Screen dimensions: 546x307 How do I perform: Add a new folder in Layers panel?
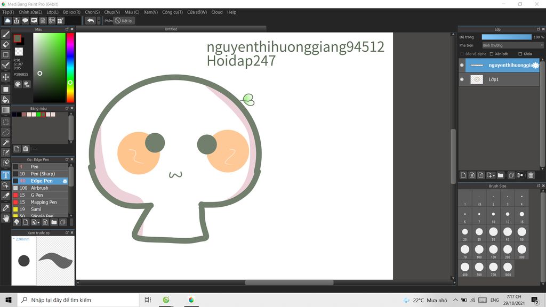(500, 175)
